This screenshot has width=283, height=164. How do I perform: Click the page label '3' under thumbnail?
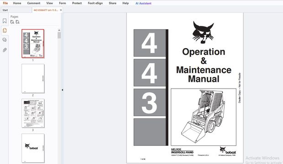click(33, 130)
